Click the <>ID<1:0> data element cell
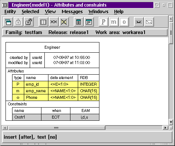Image resolution: width=175 pixels, height=146 pixels. pos(63,85)
